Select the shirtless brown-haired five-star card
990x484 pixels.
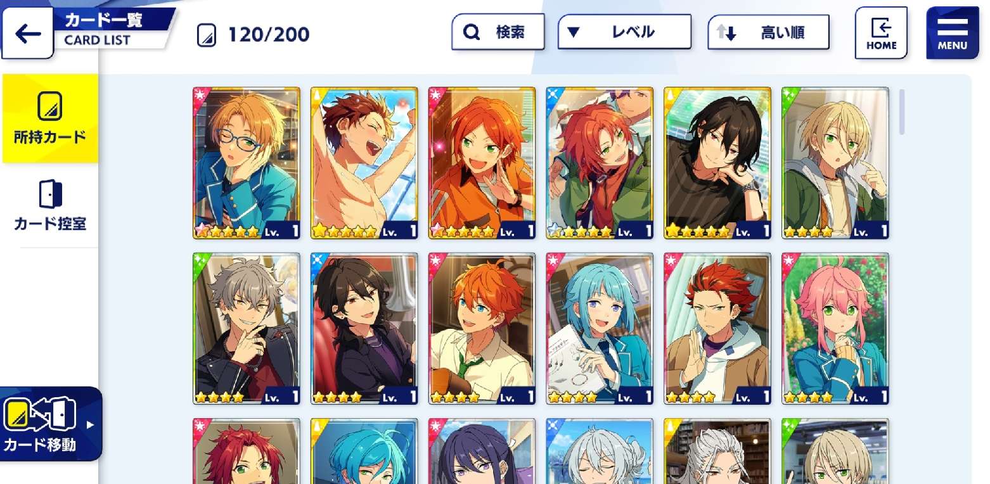coord(364,163)
